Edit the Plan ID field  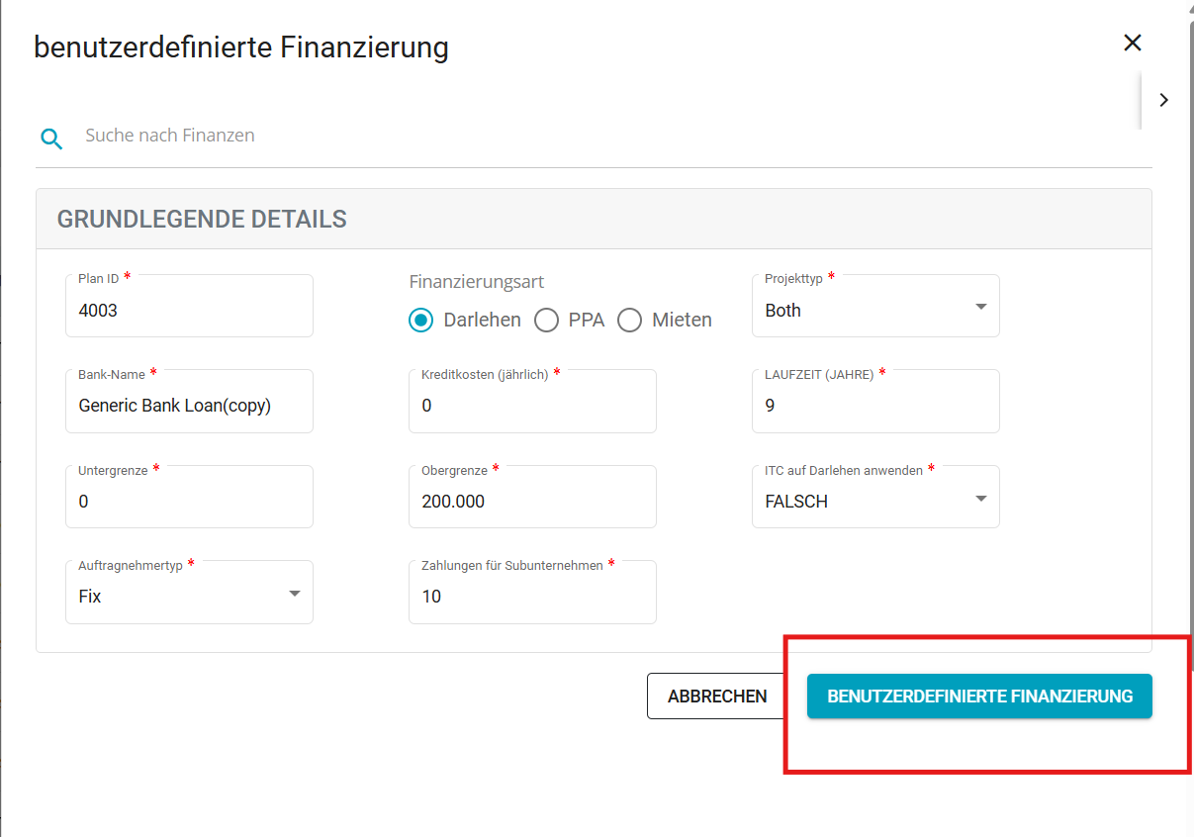(189, 306)
